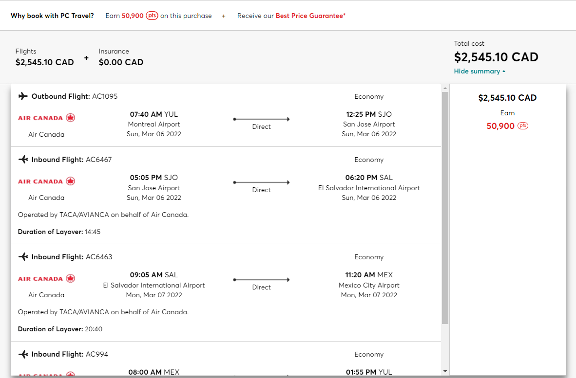This screenshot has width=576, height=378.
Task: Click the departing airplane icon for Outbound Flight AC1095
Action: pos(22,96)
